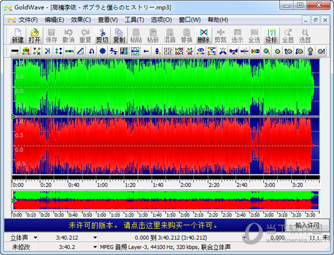Click the 混音 (Mix) toolbar icon

(x=169, y=36)
